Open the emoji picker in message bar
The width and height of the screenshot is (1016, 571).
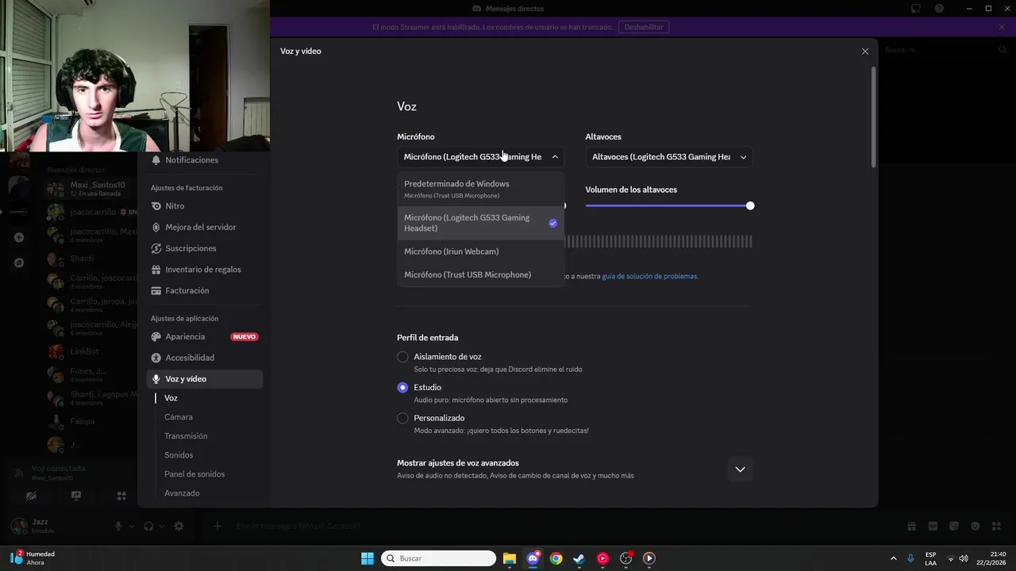976,526
